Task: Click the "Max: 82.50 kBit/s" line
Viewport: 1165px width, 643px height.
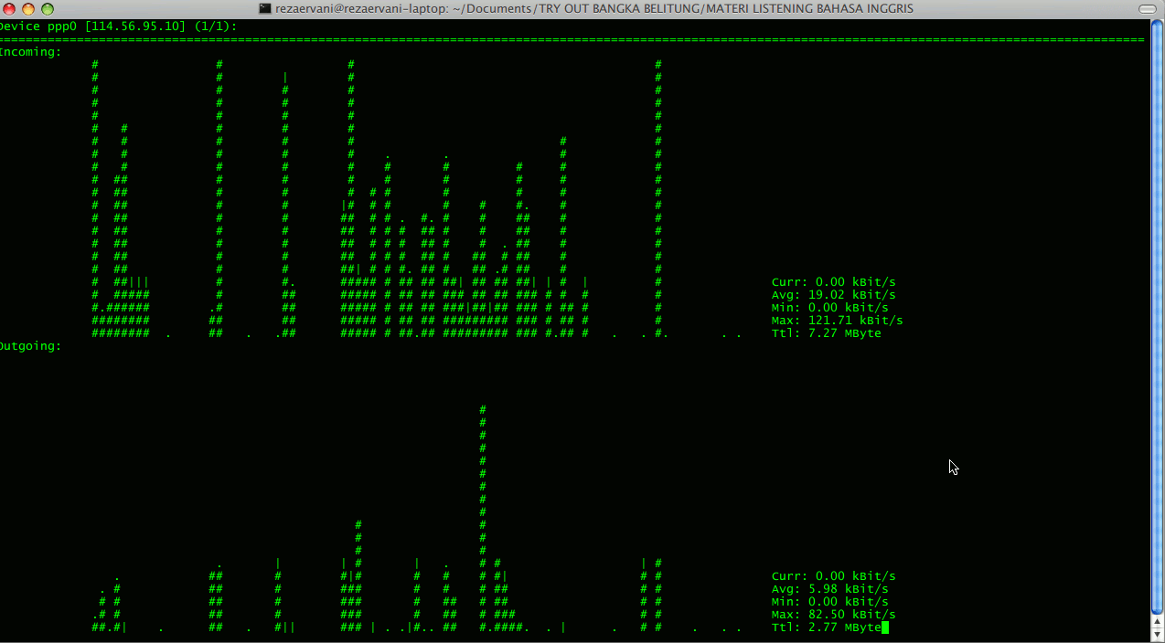Action: click(834, 615)
